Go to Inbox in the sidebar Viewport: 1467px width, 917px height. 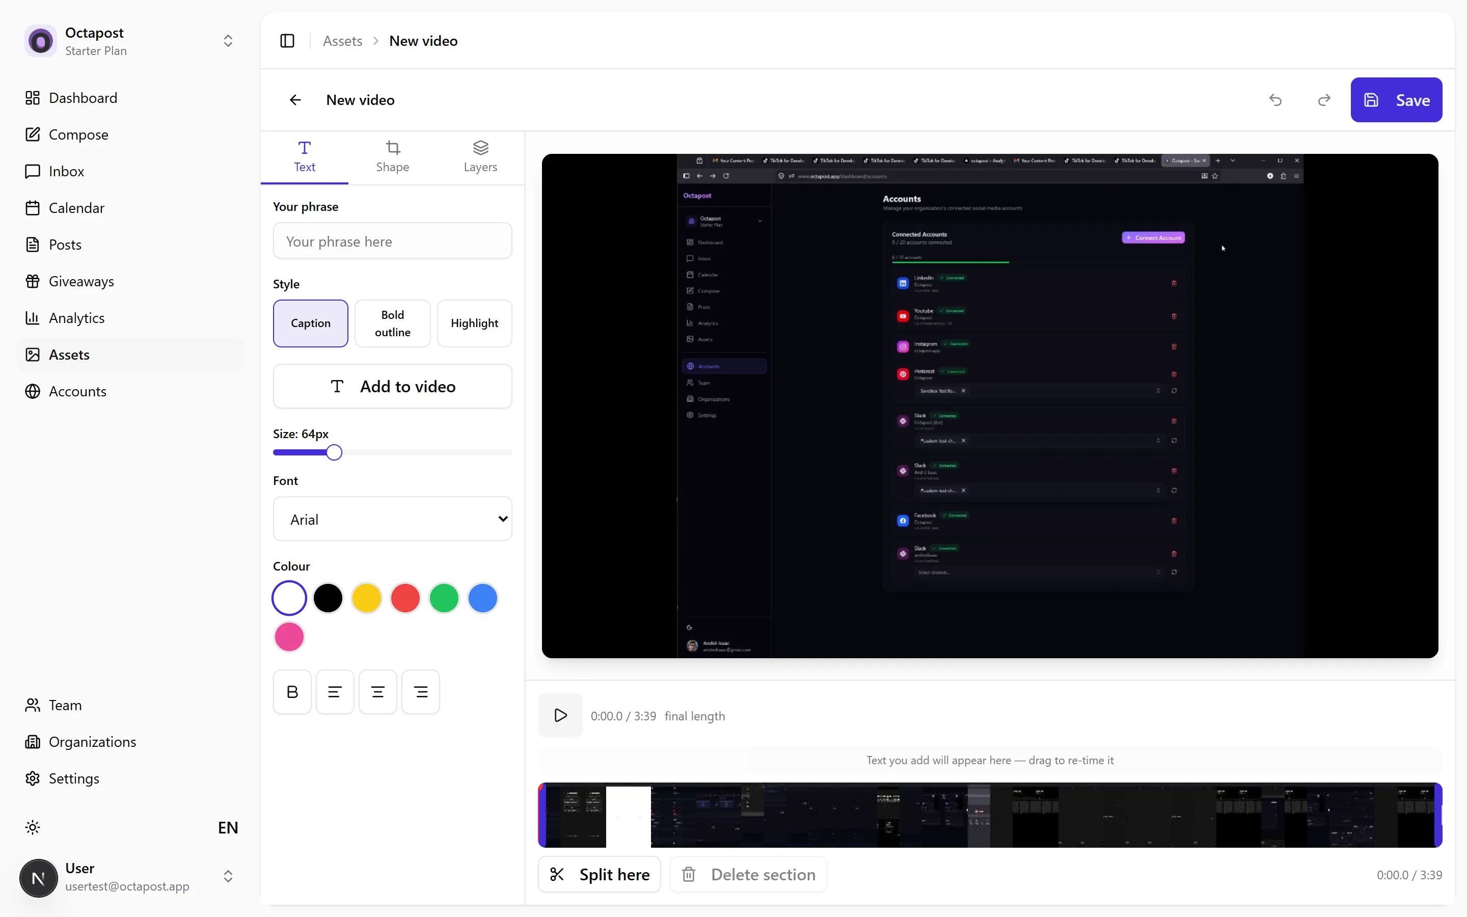click(131, 171)
